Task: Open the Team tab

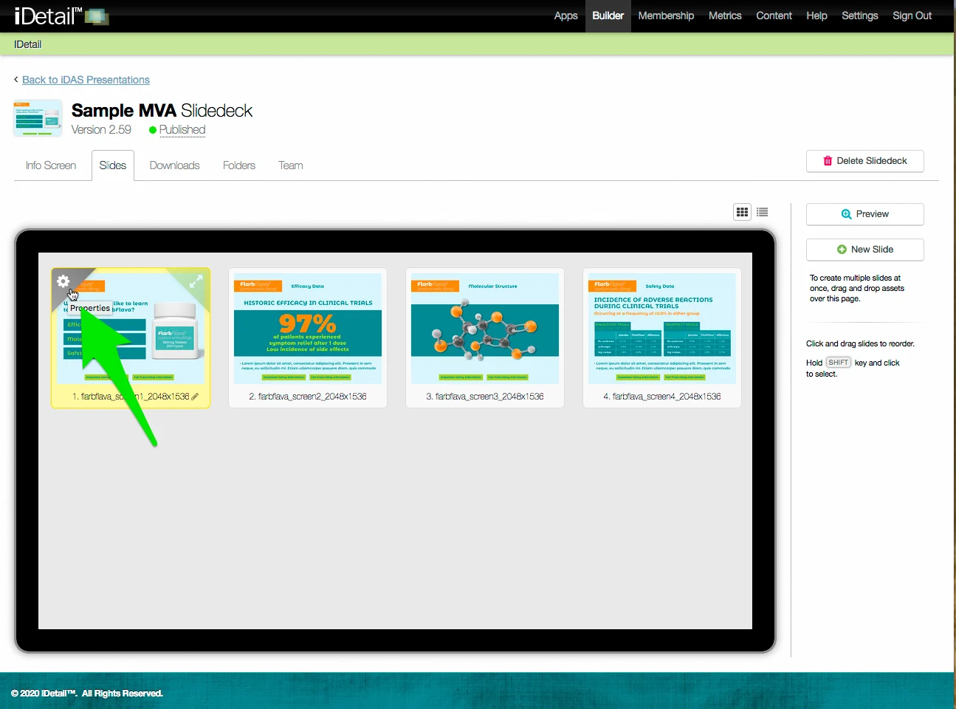Action: (x=291, y=165)
